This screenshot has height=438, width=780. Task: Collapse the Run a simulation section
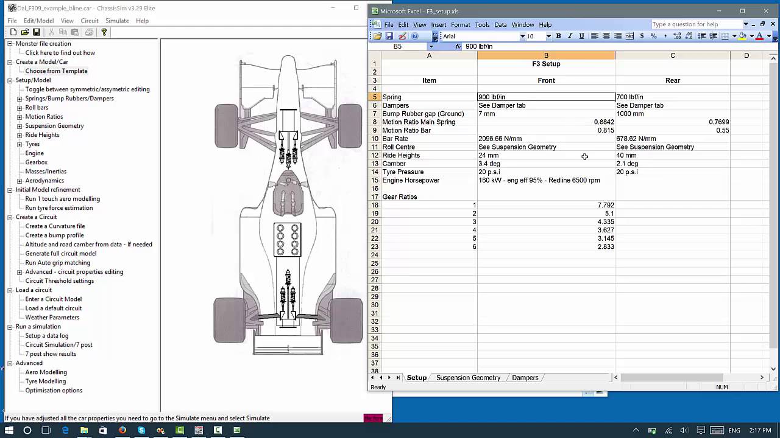[x=10, y=327]
